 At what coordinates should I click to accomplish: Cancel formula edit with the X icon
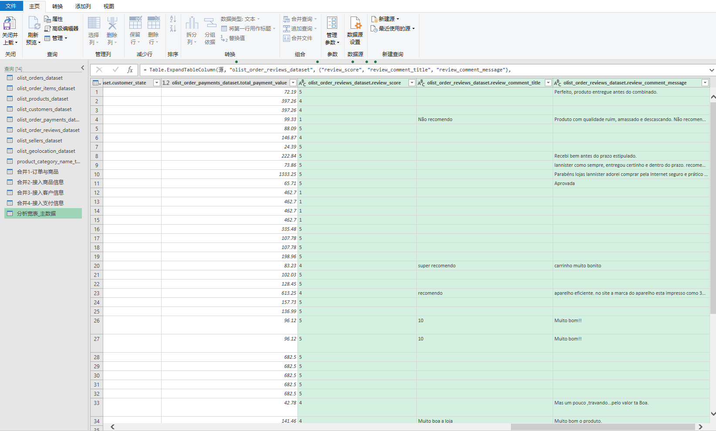coord(99,70)
